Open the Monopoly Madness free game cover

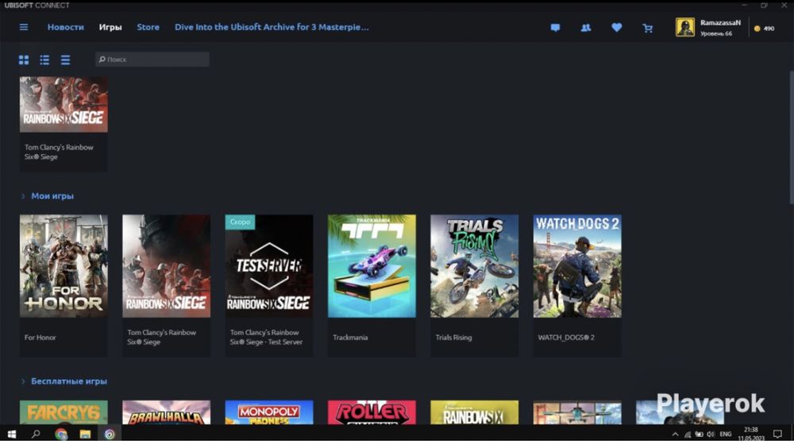tap(269, 412)
